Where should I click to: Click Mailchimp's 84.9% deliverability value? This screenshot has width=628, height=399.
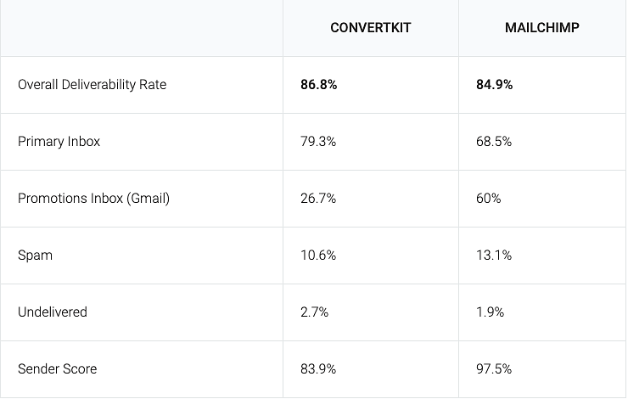(x=494, y=85)
